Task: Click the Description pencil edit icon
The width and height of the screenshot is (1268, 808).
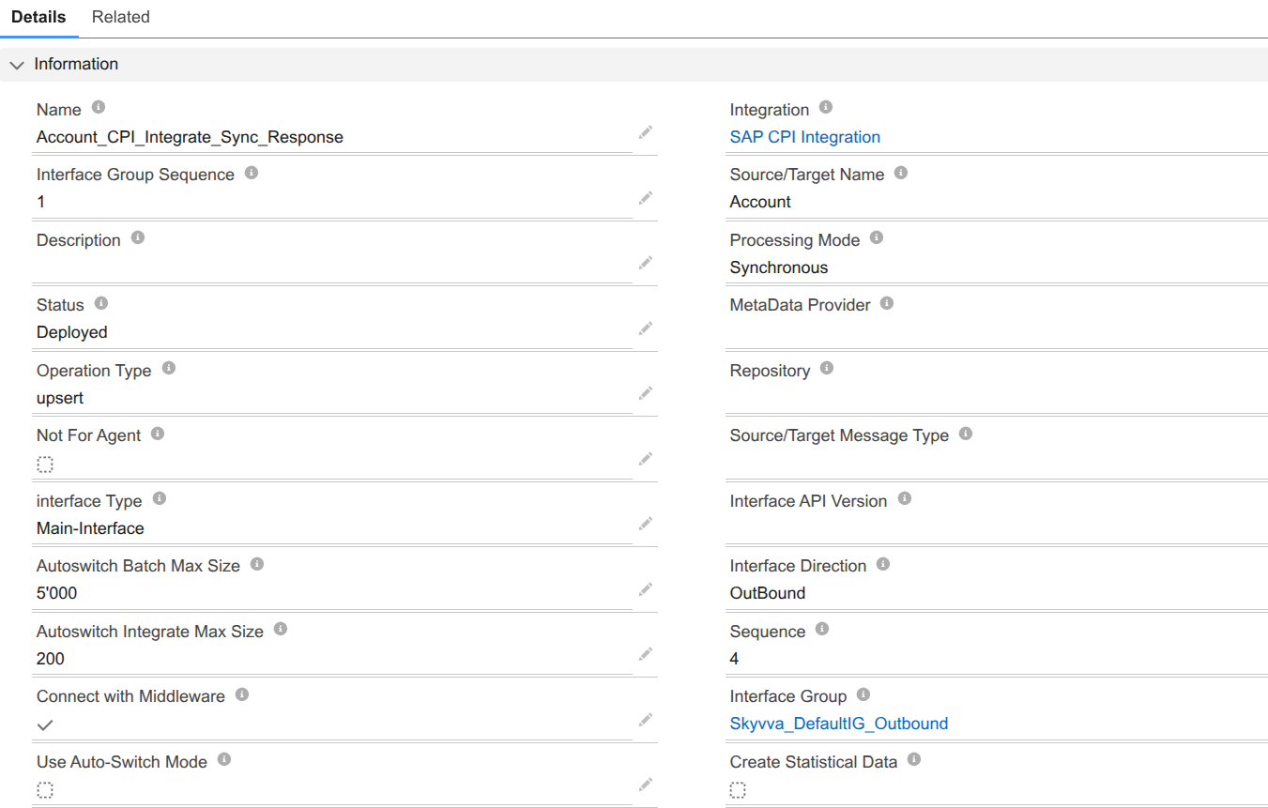Action: [646, 262]
